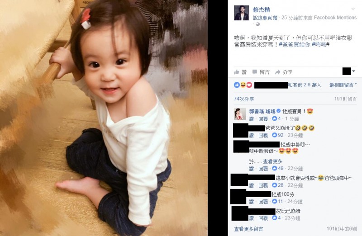Click the thumbs-up Like icon under the post
The height and width of the screenshot is (236, 362).
[x=236, y=72]
